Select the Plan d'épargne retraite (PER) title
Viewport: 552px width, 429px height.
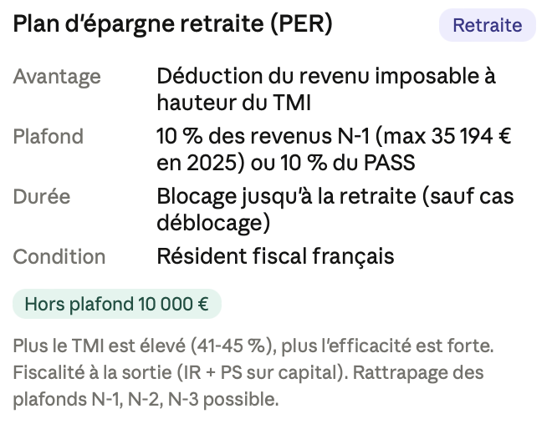[x=173, y=24]
